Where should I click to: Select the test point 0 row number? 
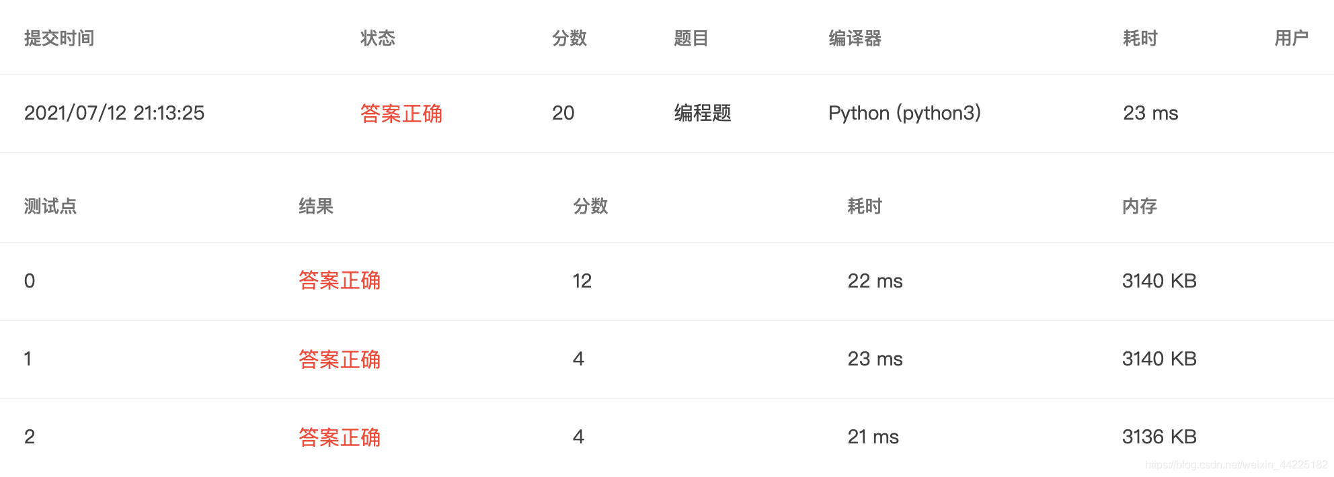(x=30, y=281)
